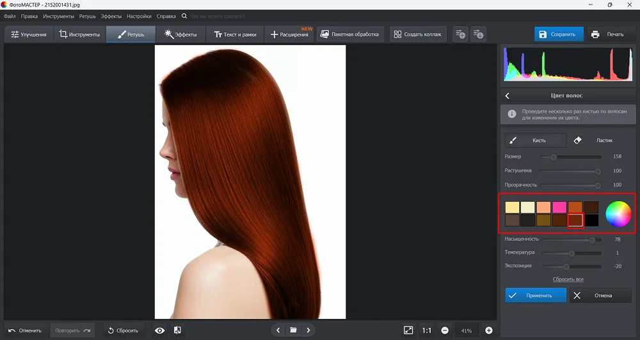Adjust the Температура slider
This screenshot has width=640, height=340.
pyautogui.click(x=572, y=254)
